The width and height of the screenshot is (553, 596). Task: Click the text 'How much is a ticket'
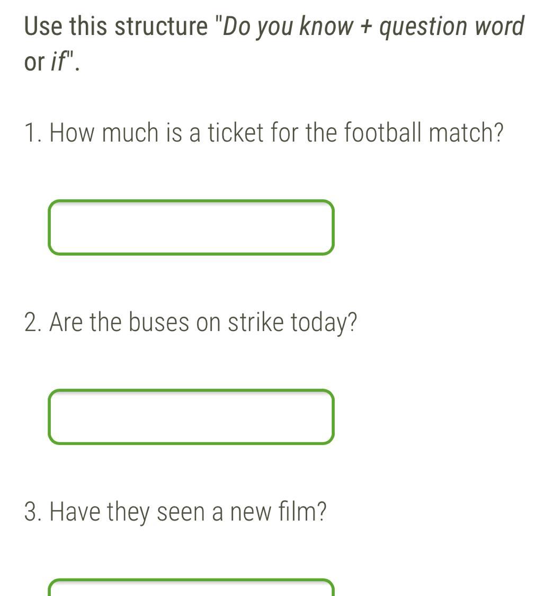[x=156, y=133]
